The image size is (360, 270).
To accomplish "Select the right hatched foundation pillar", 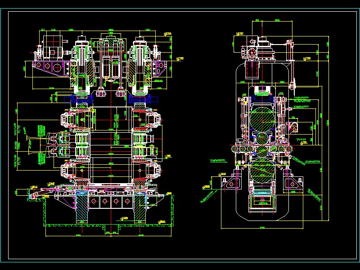I will click(140, 208).
